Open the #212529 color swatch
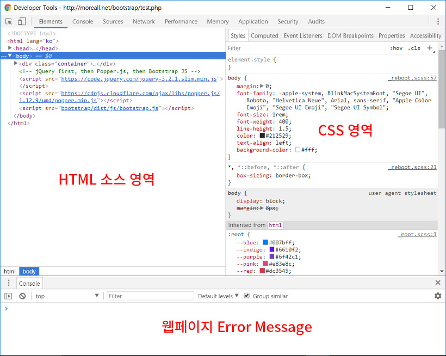Screen dimensions: 446x356 (x=262, y=136)
